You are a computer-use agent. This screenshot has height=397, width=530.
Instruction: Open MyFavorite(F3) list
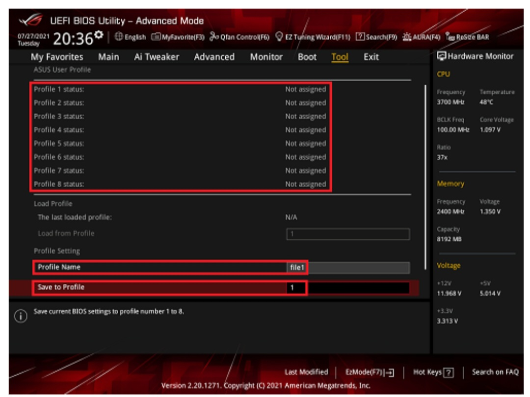point(178,37)
